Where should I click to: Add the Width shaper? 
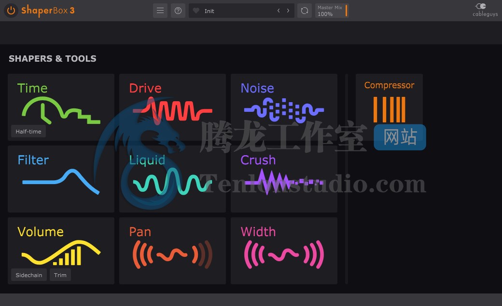tap(284, 251)
